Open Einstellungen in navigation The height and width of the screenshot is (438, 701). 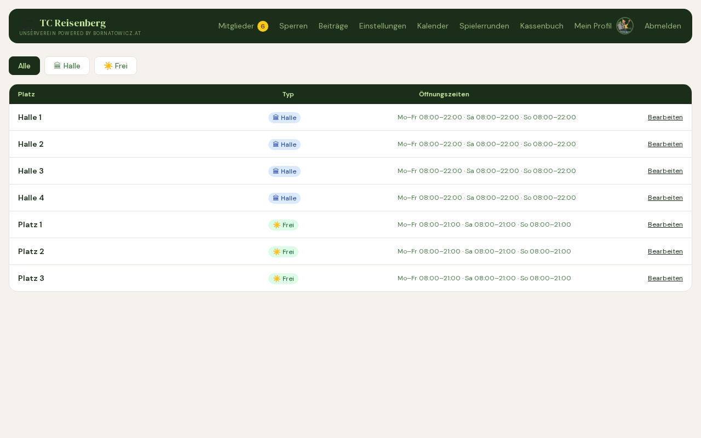(x=383, y=26)
